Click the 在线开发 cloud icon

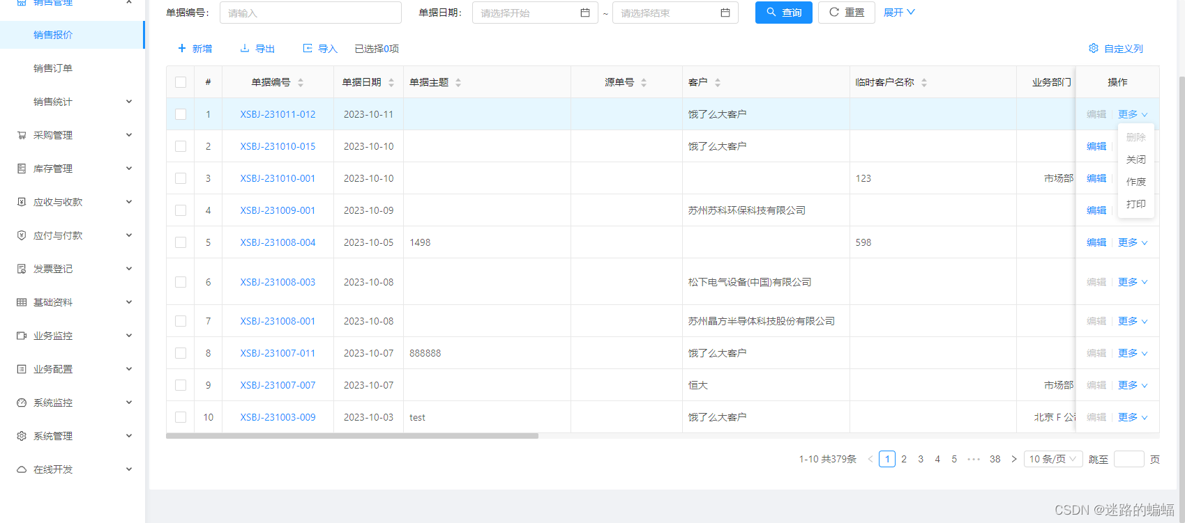point(22,469)
